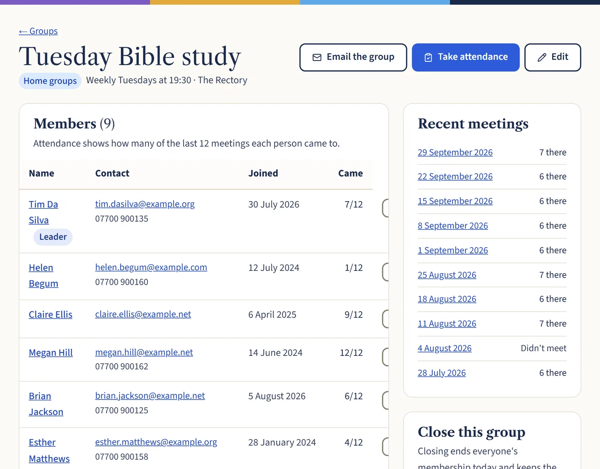Click the pencil icon in Edit button

click(x=542, y=57)
